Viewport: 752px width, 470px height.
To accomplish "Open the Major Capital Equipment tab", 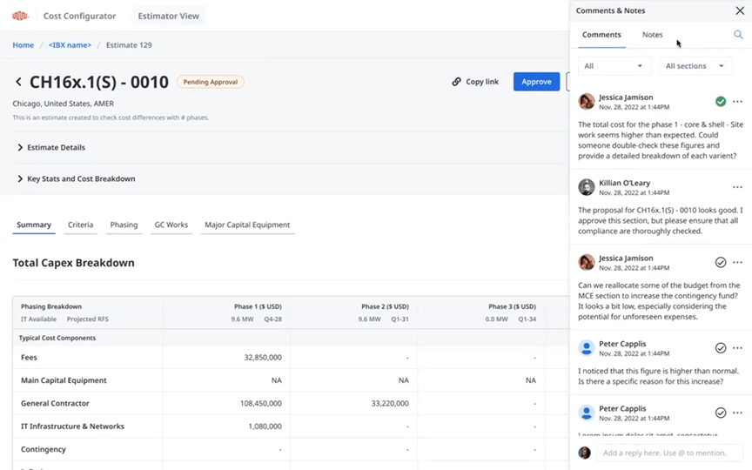I will [x=247, y=225].
